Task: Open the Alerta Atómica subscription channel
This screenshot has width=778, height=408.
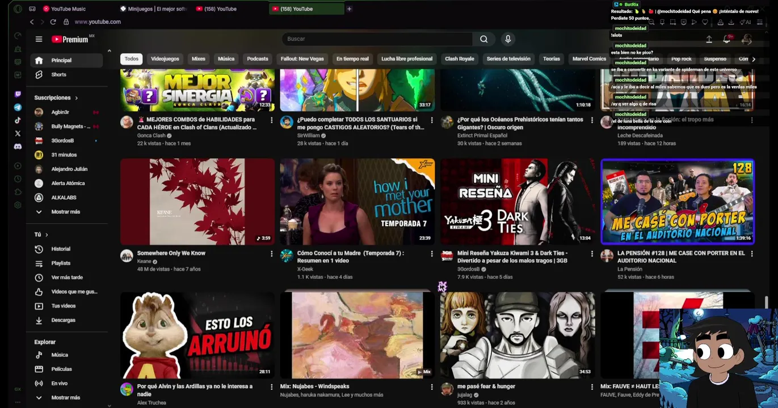Action: pyautogui.click(x=68, y=183)
